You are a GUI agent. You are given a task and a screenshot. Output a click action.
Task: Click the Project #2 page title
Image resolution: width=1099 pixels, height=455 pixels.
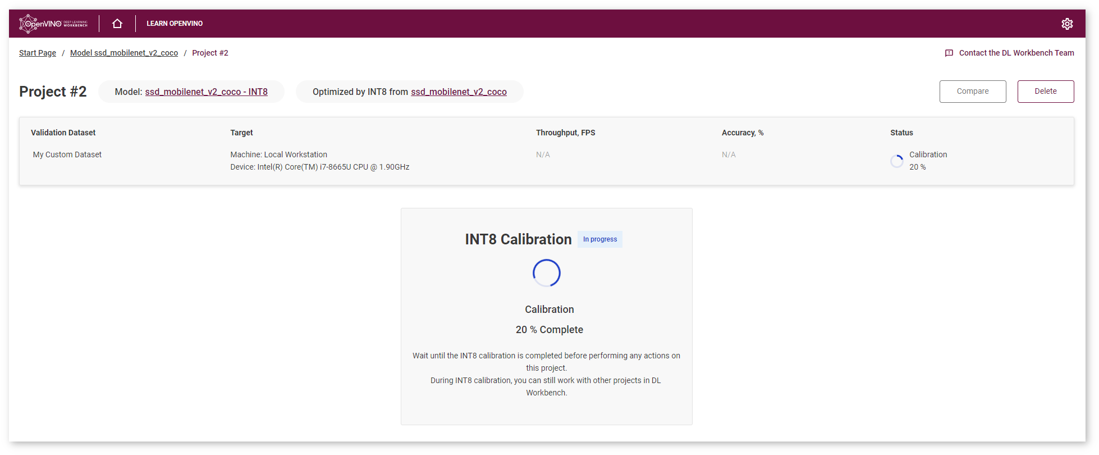coord(53,92)
